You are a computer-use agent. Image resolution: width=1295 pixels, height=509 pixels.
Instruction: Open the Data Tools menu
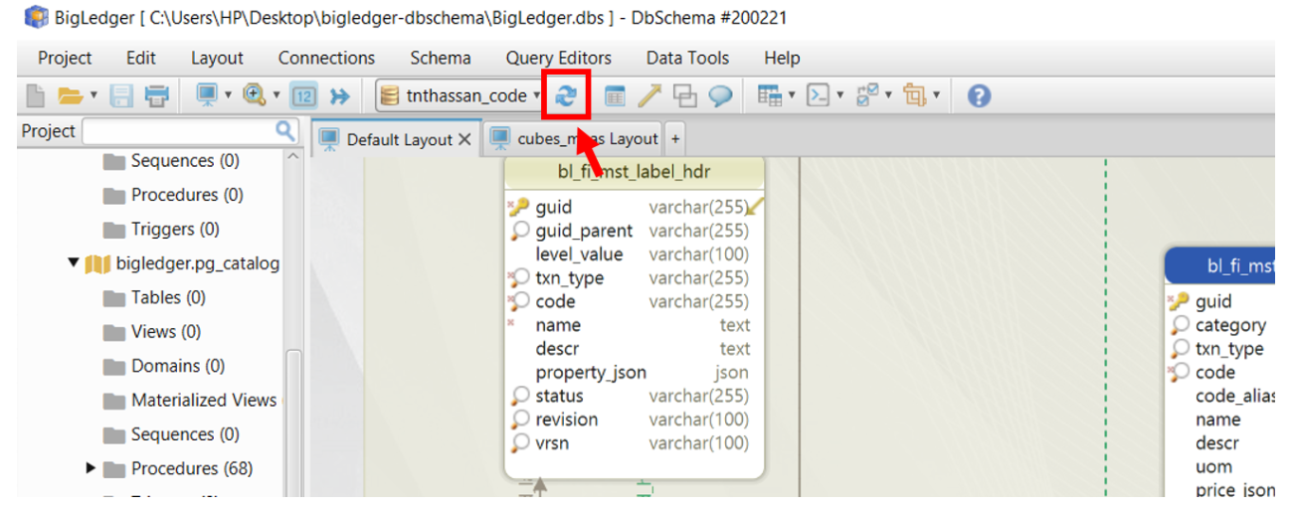(x=687, y=58)
